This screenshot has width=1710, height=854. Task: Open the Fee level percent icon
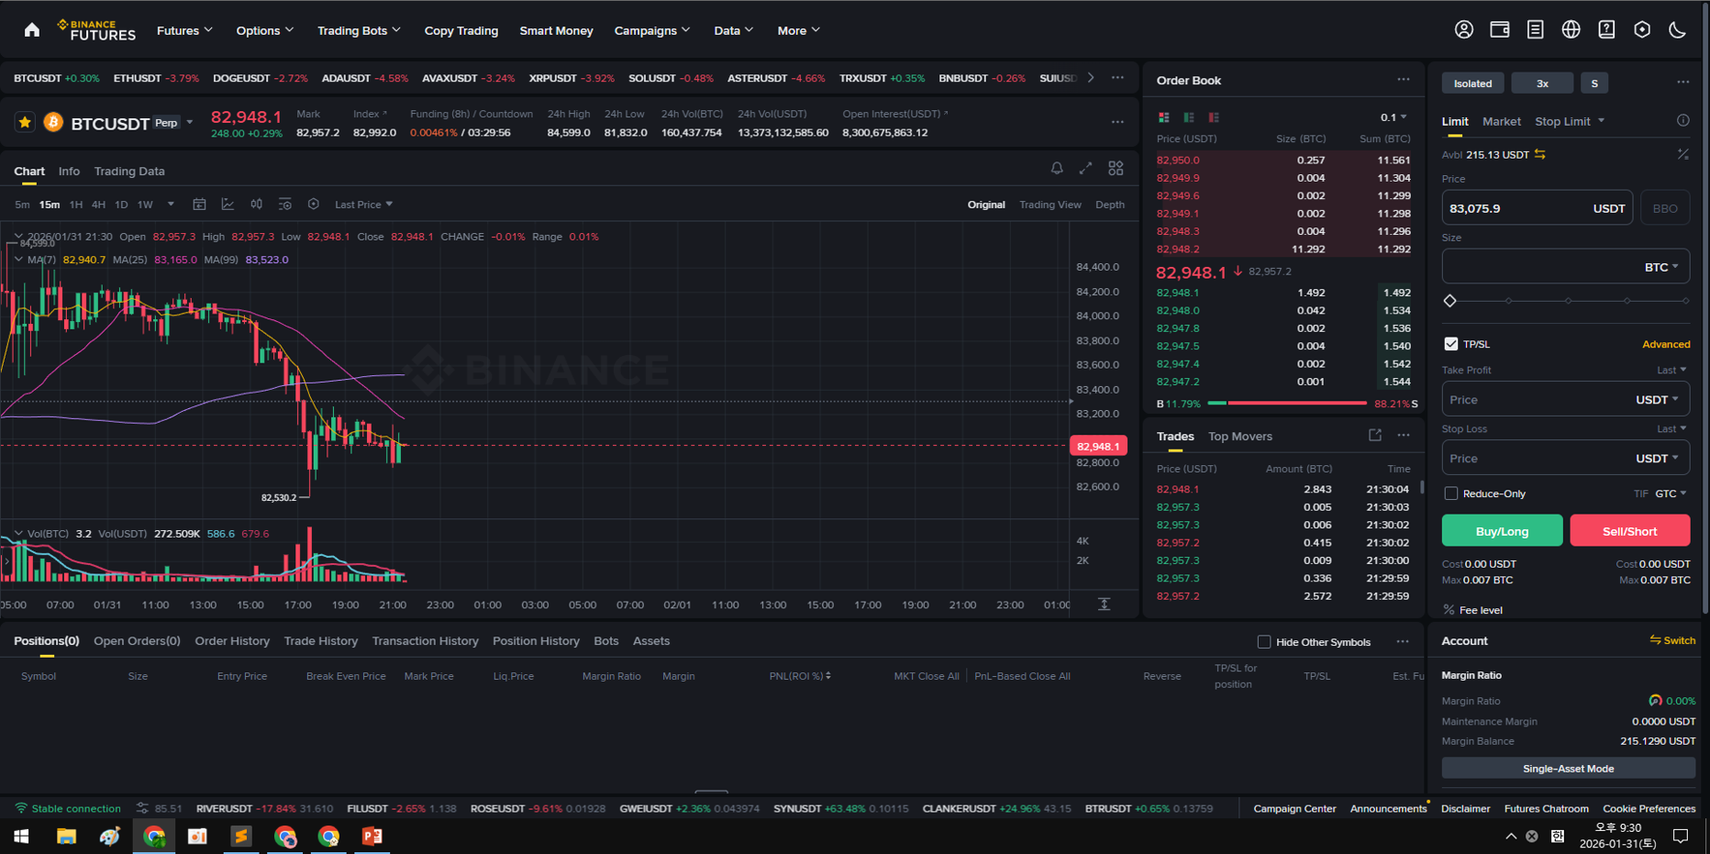(1449, 610)
